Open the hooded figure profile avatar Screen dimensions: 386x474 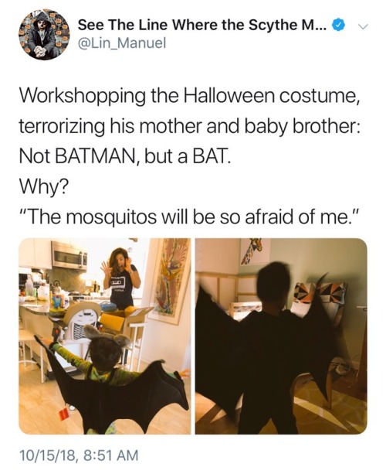pyautogui.click(x=44, y=33)
